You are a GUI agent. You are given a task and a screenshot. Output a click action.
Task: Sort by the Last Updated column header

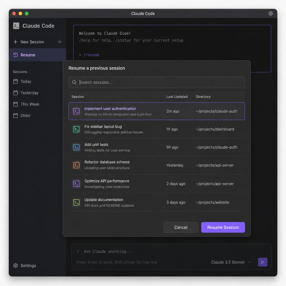pos(177,97)
